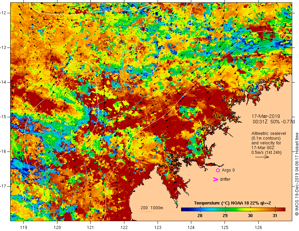The image size is (299, 231).
Task: Click the '17-Mar-2019' date text
Action: 266,116
